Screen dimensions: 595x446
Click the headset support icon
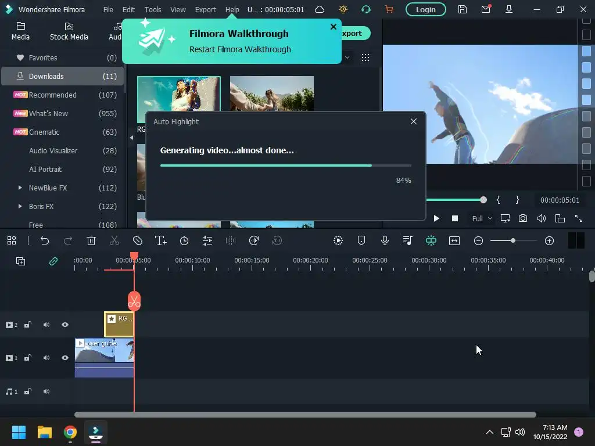[x=366, y=9]
